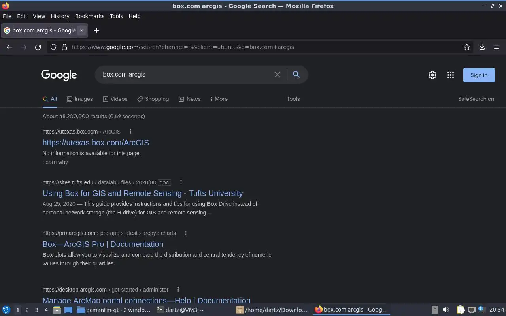
Task: Open options for the sites.tufts.edu result
Action: pos(181,182)
